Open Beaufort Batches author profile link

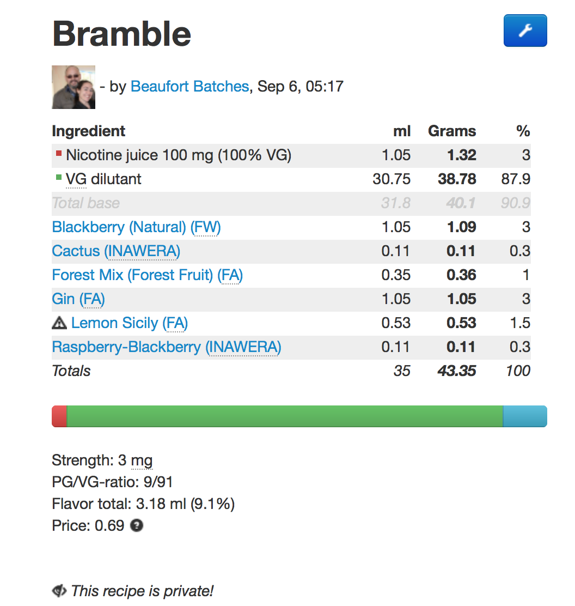(x=189, y=86)
